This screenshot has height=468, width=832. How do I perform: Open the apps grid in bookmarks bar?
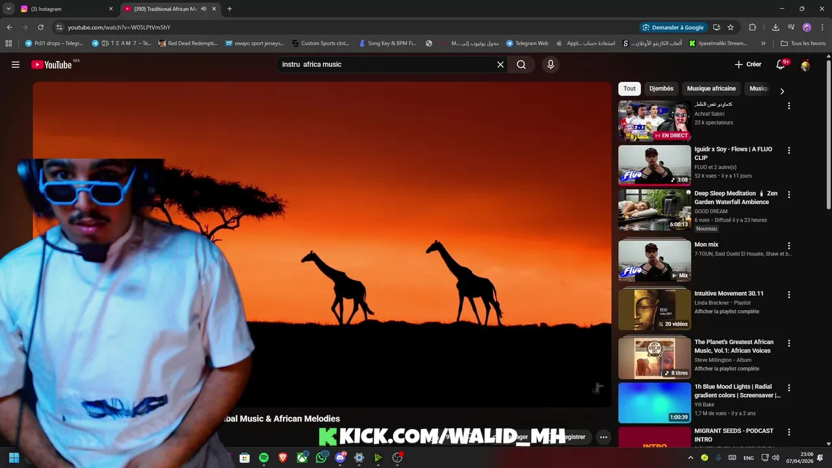tap(8, 44)
